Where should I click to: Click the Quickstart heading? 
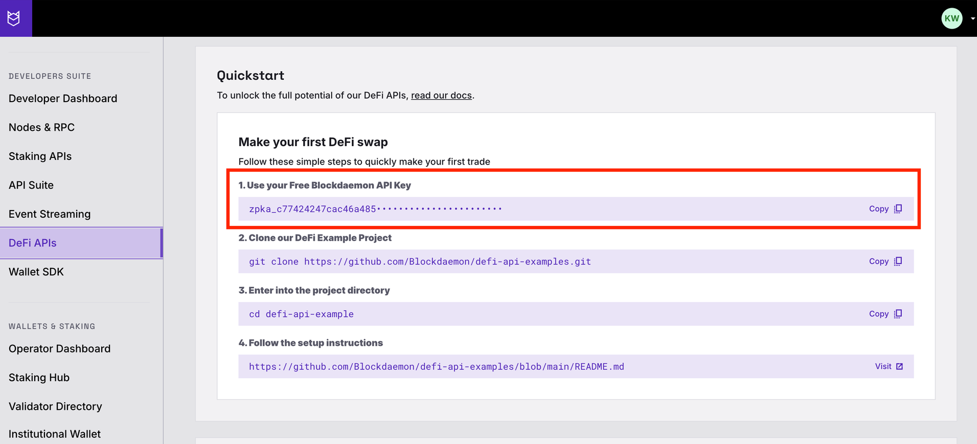click(251, 76)
